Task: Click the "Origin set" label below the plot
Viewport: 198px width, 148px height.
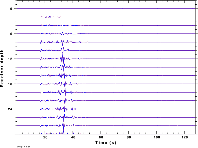Action: pos(24,147)
